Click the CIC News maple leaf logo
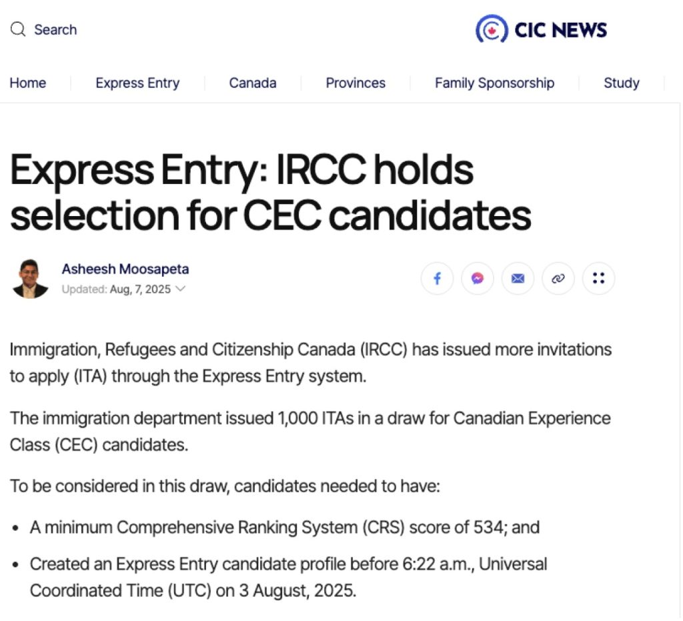The height and width of the screenshot is (621, 683). point(492,29)
